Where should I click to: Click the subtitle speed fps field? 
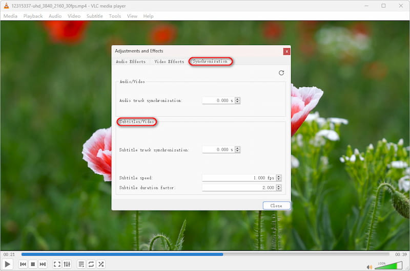click(x=239, y=178)
